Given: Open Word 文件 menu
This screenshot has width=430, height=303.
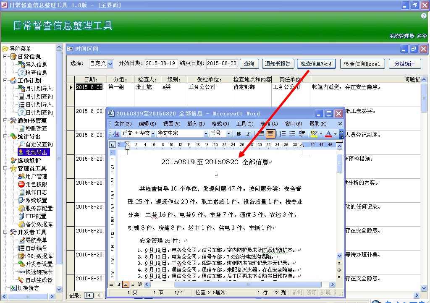Looking at the screenshot, I should coord(123,124).
